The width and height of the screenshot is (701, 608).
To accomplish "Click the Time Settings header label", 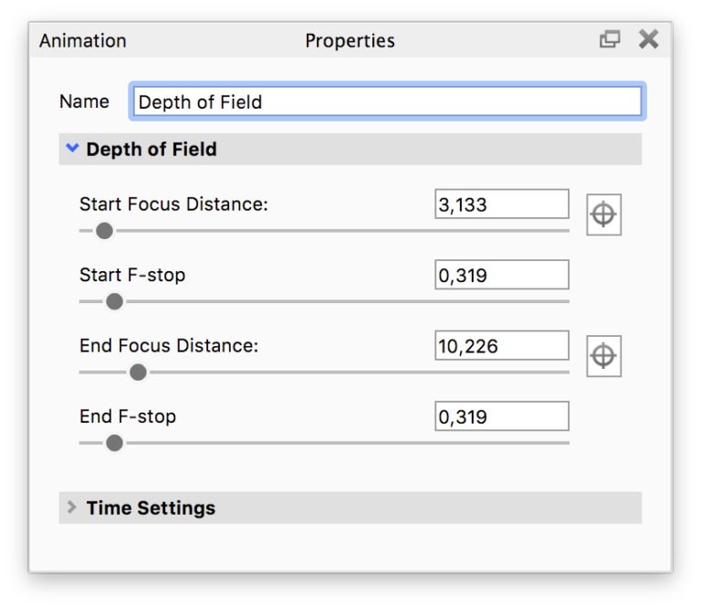I will pos(151,508).
